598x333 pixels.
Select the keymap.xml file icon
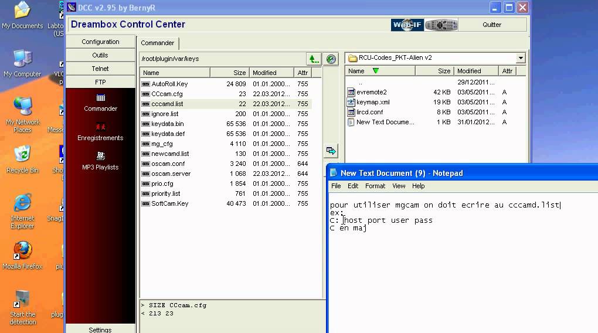point(351,102)
